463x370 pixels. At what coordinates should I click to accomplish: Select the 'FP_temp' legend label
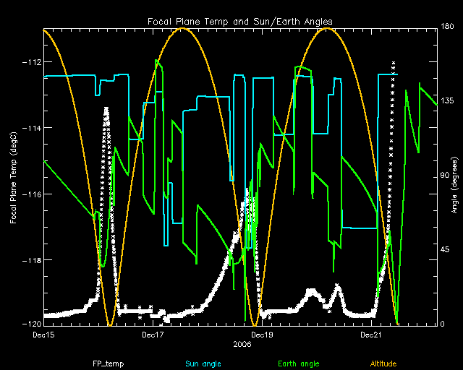tap(107, 363)
